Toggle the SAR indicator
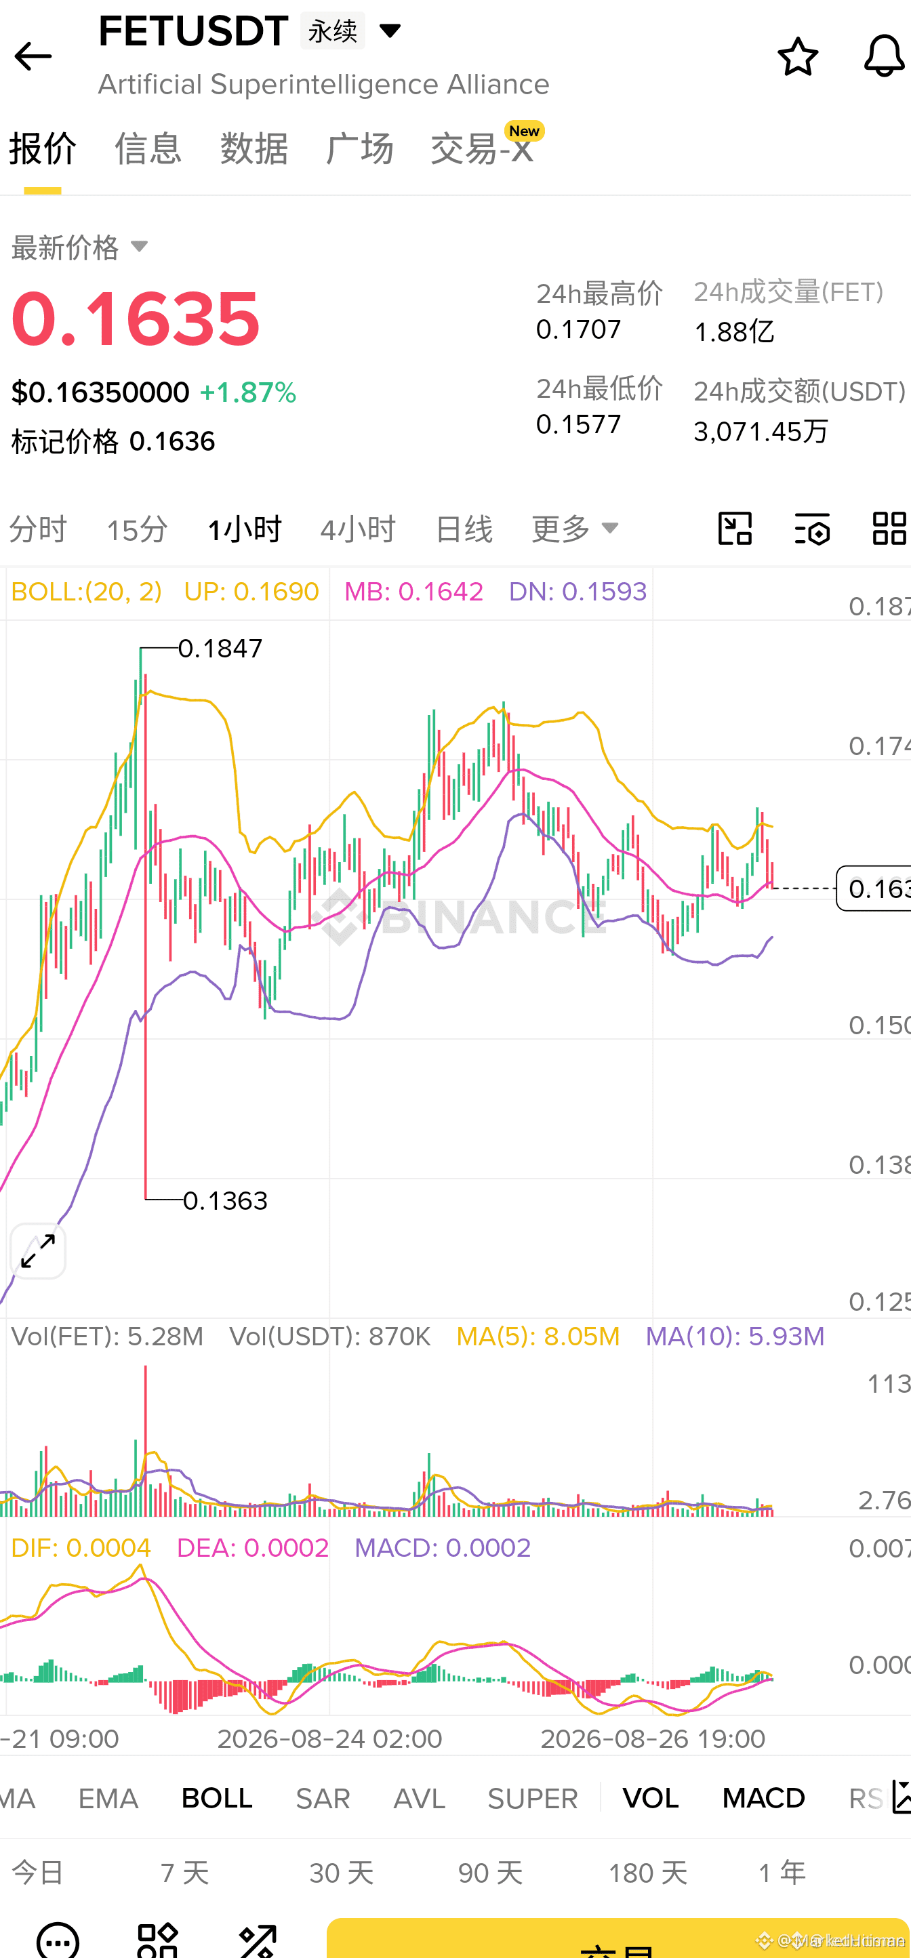 [323, 1798]
